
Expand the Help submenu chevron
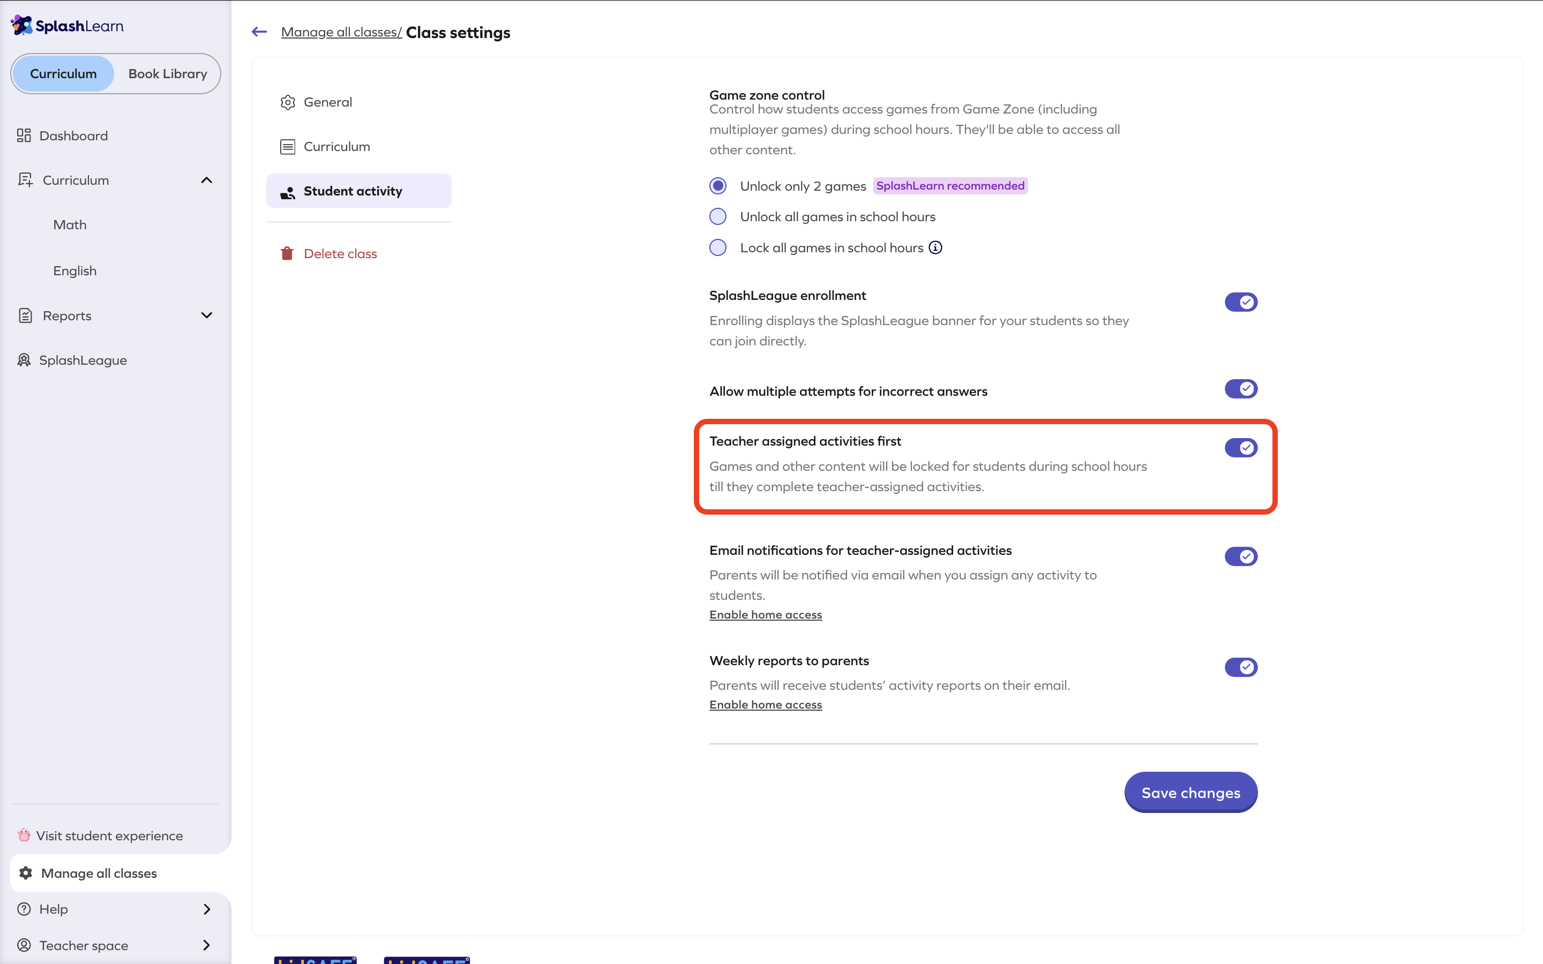[x=207, y=909]
